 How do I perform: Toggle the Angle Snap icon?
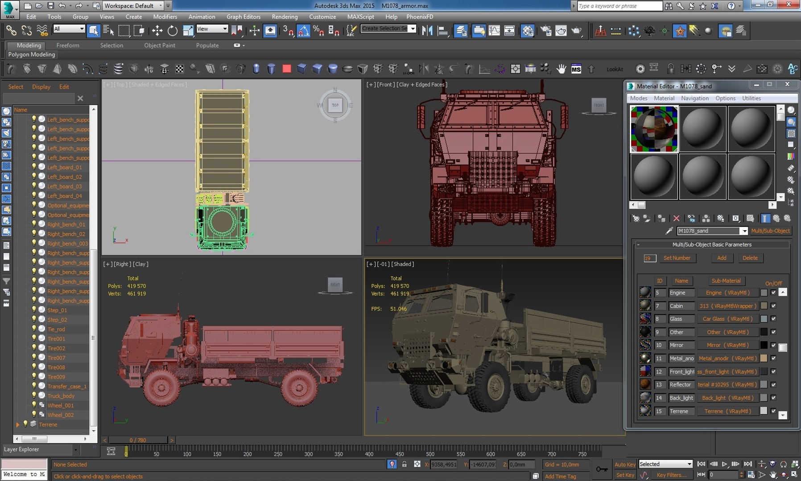point(303,30)
